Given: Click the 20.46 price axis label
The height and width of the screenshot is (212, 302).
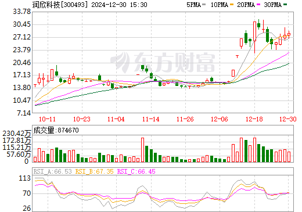Looking at the screenshot, I should click(x=22, y=63).
